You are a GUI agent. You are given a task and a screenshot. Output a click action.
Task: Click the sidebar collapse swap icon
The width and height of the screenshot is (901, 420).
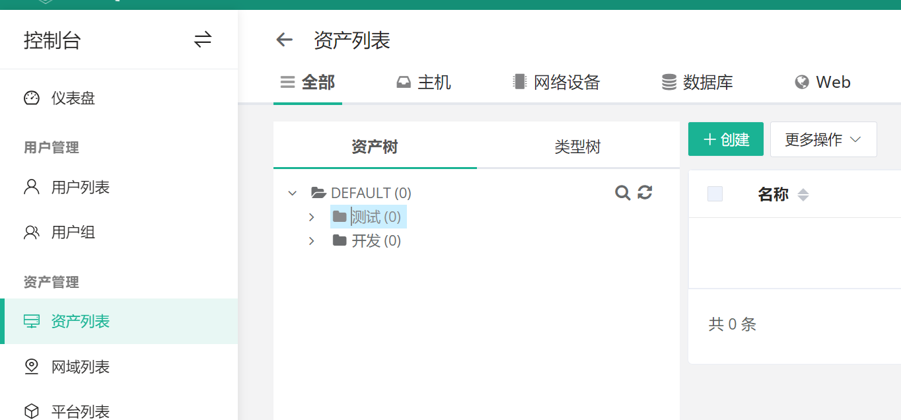pos(202,40)
